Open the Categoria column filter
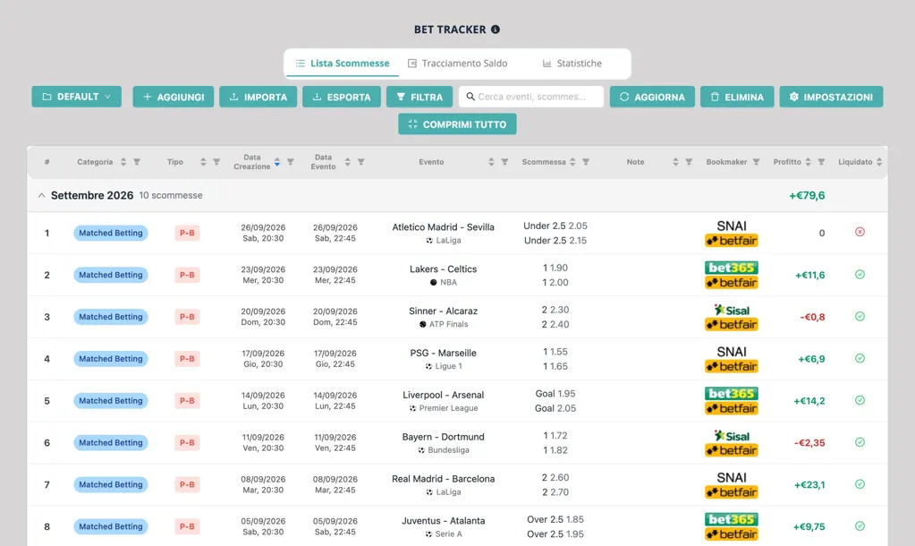 (137, 162)
